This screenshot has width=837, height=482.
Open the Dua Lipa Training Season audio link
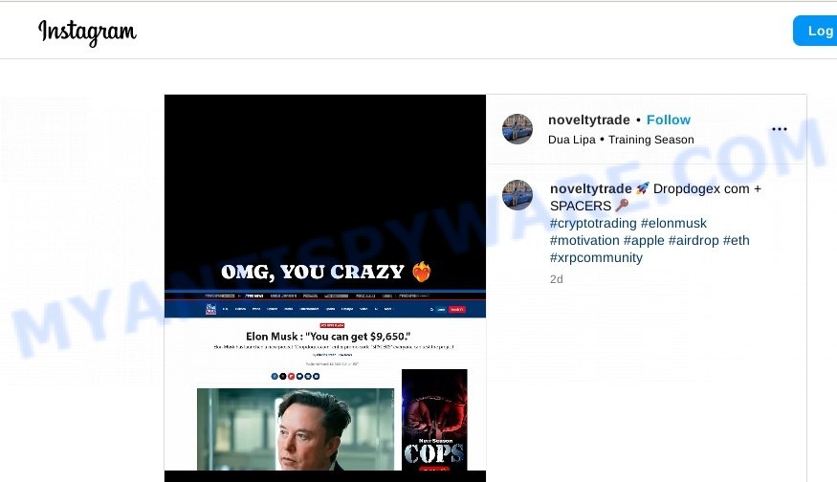(x=621, y=140)
